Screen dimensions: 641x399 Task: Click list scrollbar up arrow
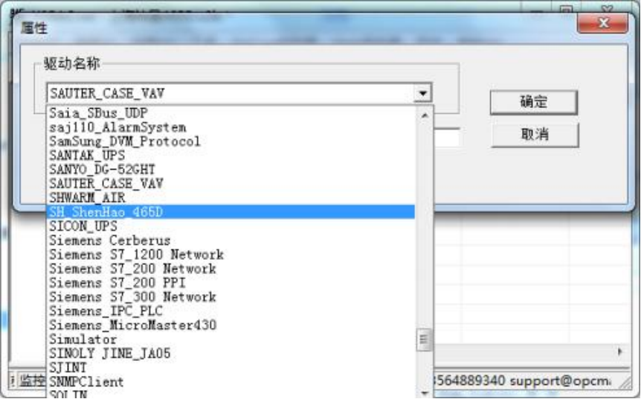[425, 116]
